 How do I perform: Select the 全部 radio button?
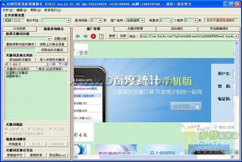pyautogui.click(x=7, y=129)
